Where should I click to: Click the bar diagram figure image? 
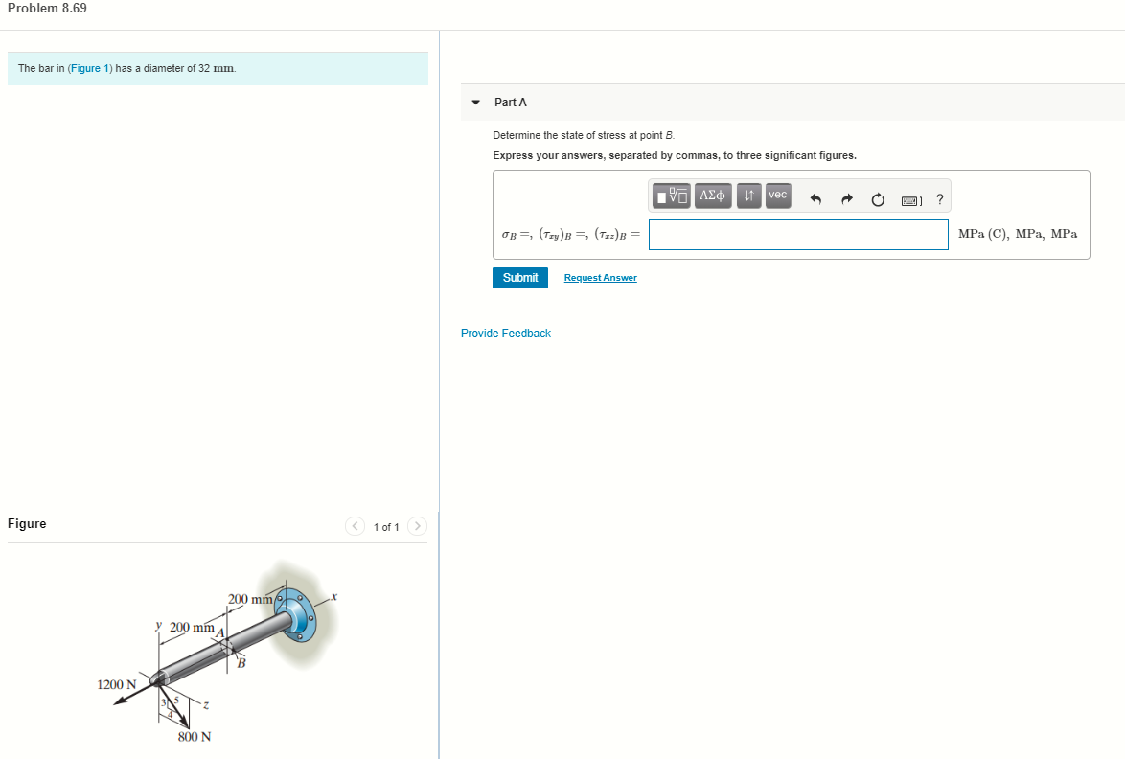tap(218, 654)
